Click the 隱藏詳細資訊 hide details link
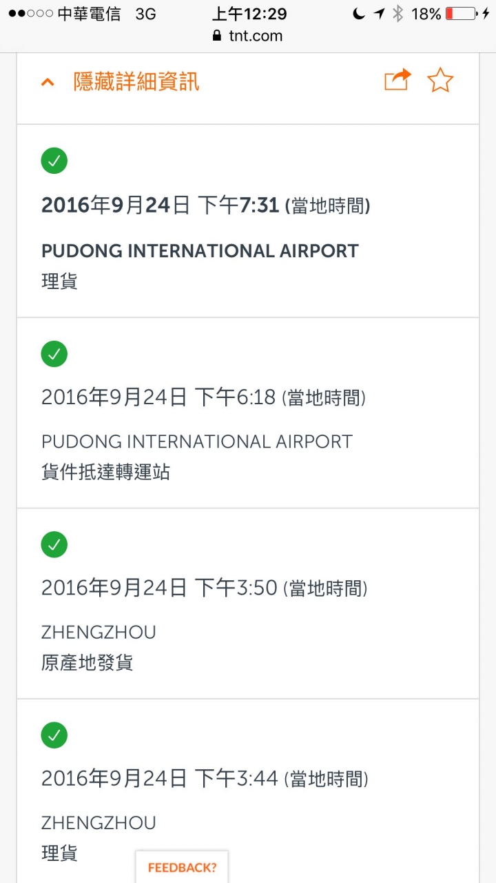The width and height of the screenshot is (496, 883). pos(136,82)
